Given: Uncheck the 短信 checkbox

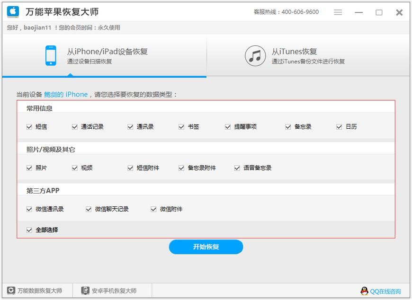Looking at the screenshot, I should (29, 126).
